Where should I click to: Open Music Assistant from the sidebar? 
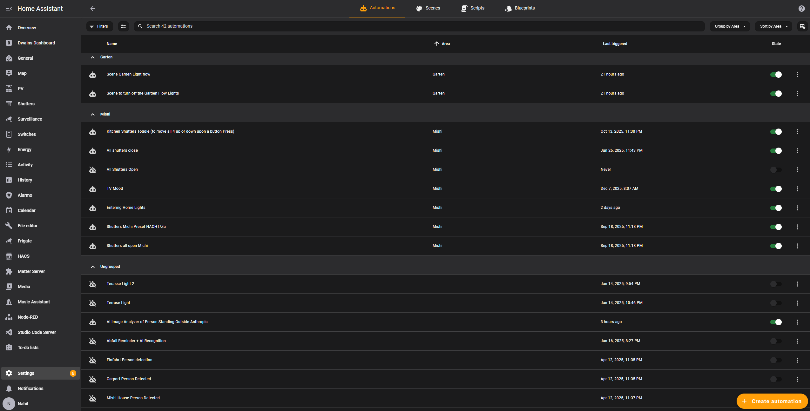[x=33, y=302]
